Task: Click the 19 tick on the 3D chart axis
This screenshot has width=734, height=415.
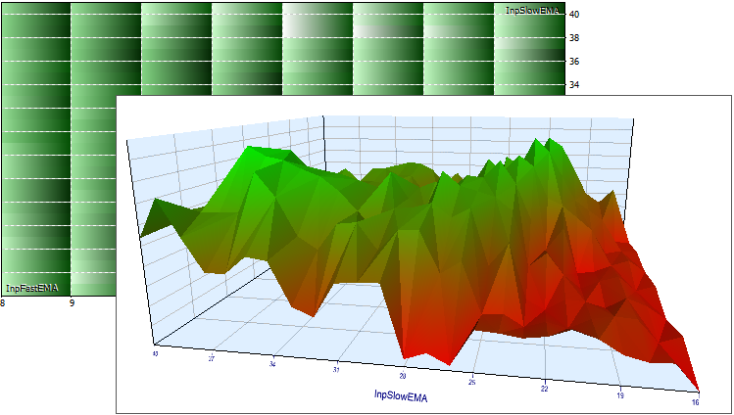Action: [x=619, y=395]
